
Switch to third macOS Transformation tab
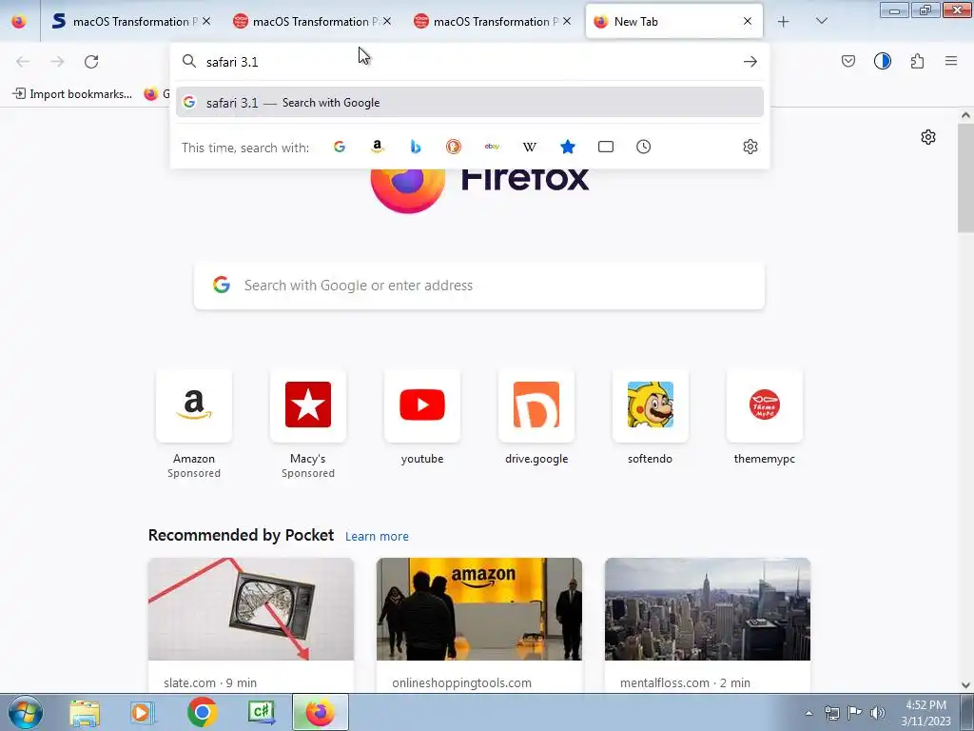492,22
